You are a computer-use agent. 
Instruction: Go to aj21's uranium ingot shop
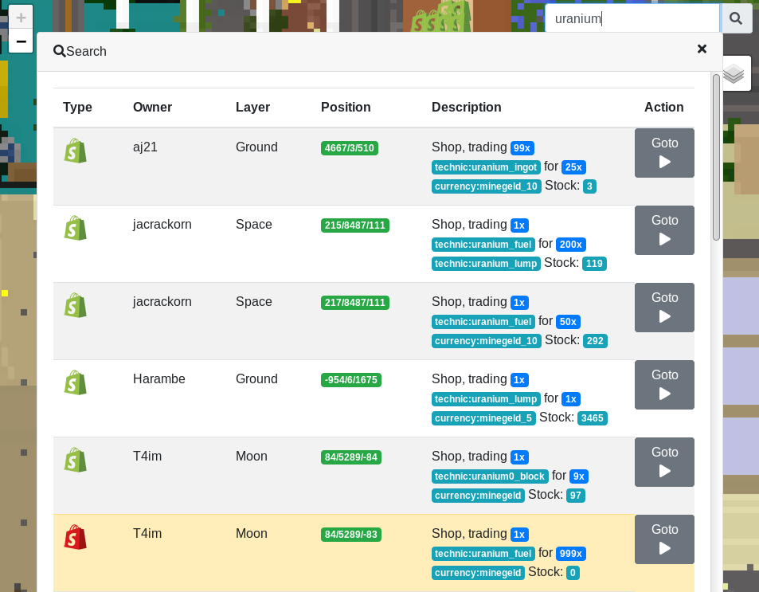click(664, 153)
